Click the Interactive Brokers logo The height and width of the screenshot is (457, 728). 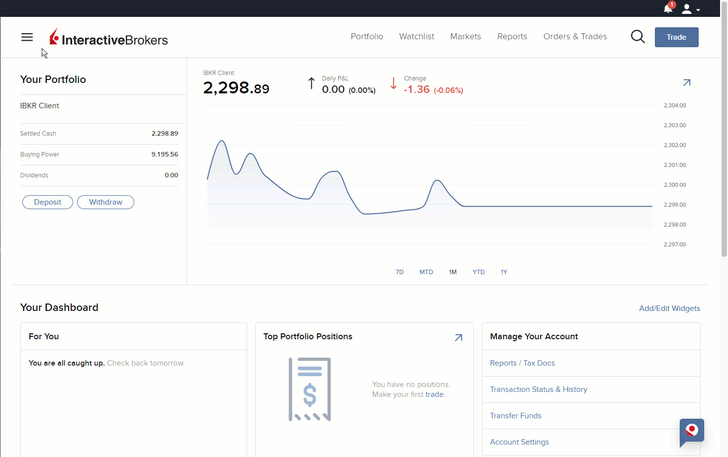[109, 38]
